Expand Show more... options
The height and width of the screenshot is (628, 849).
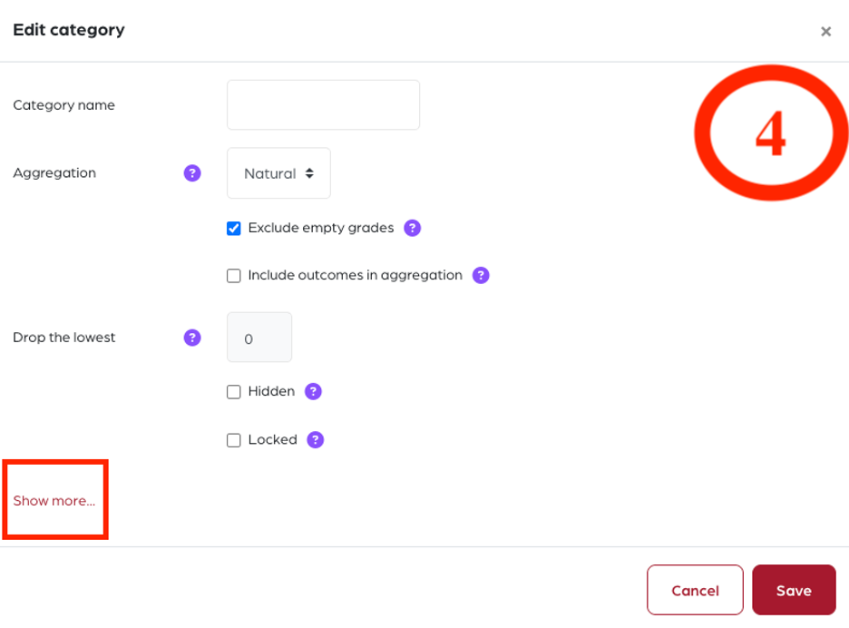[x=54, y=501]
